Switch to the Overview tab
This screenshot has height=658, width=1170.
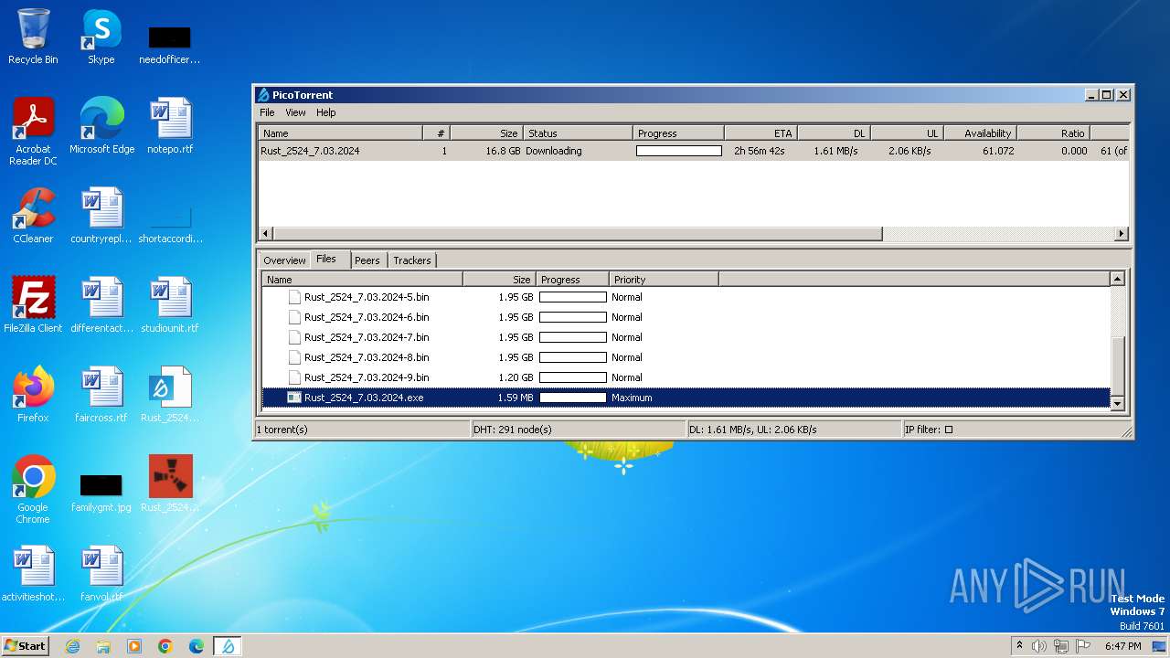(x=284, y=260)
